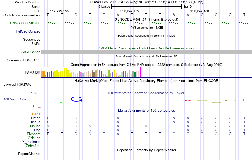Click the 'Click to complement -->' label

[x=22, y=15]
